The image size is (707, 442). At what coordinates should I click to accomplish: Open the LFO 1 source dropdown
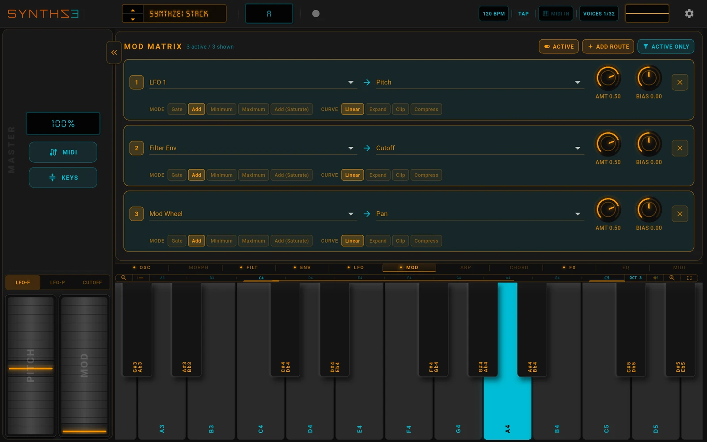(x=252, y=82)
